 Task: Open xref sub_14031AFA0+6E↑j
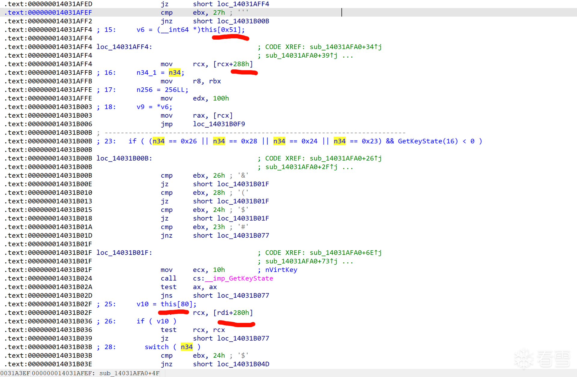point(346,253)
